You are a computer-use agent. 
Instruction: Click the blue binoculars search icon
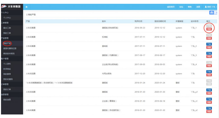click(212, 13)
